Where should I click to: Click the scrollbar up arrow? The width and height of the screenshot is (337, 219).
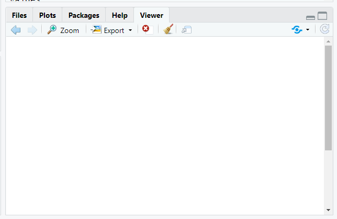tap(328, 41)
